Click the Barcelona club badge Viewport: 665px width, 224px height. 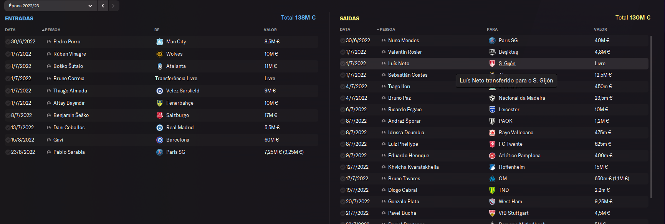click(160, 140)
